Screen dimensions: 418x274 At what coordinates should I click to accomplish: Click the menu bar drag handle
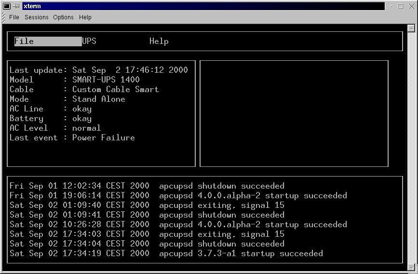click(4, 17)
